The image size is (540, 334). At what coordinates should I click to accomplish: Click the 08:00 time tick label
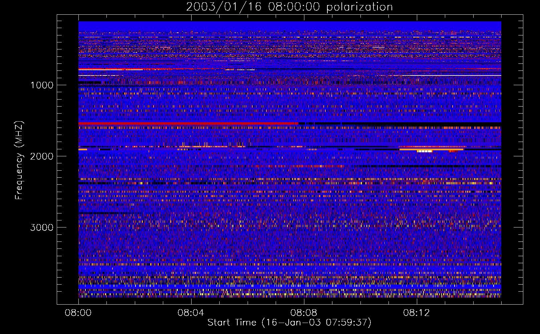coord(78,313)
